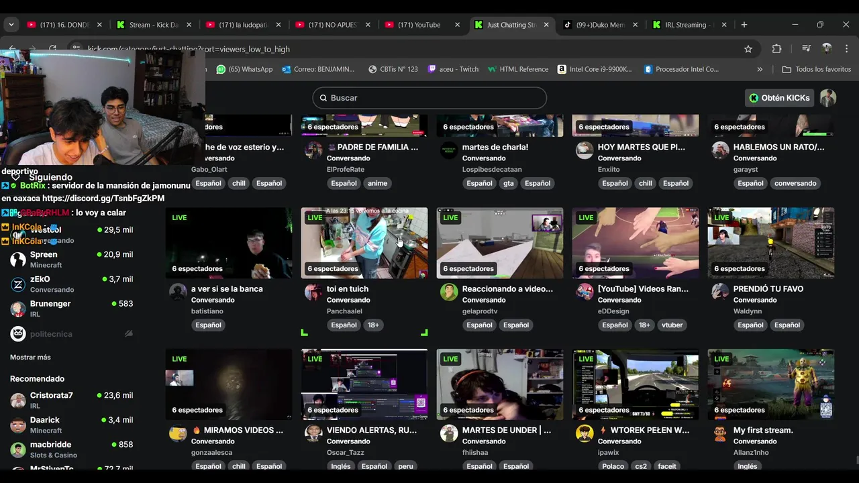Open fhiishaa's channel avatar
The image size is (859, 483).
pos(449,433)
